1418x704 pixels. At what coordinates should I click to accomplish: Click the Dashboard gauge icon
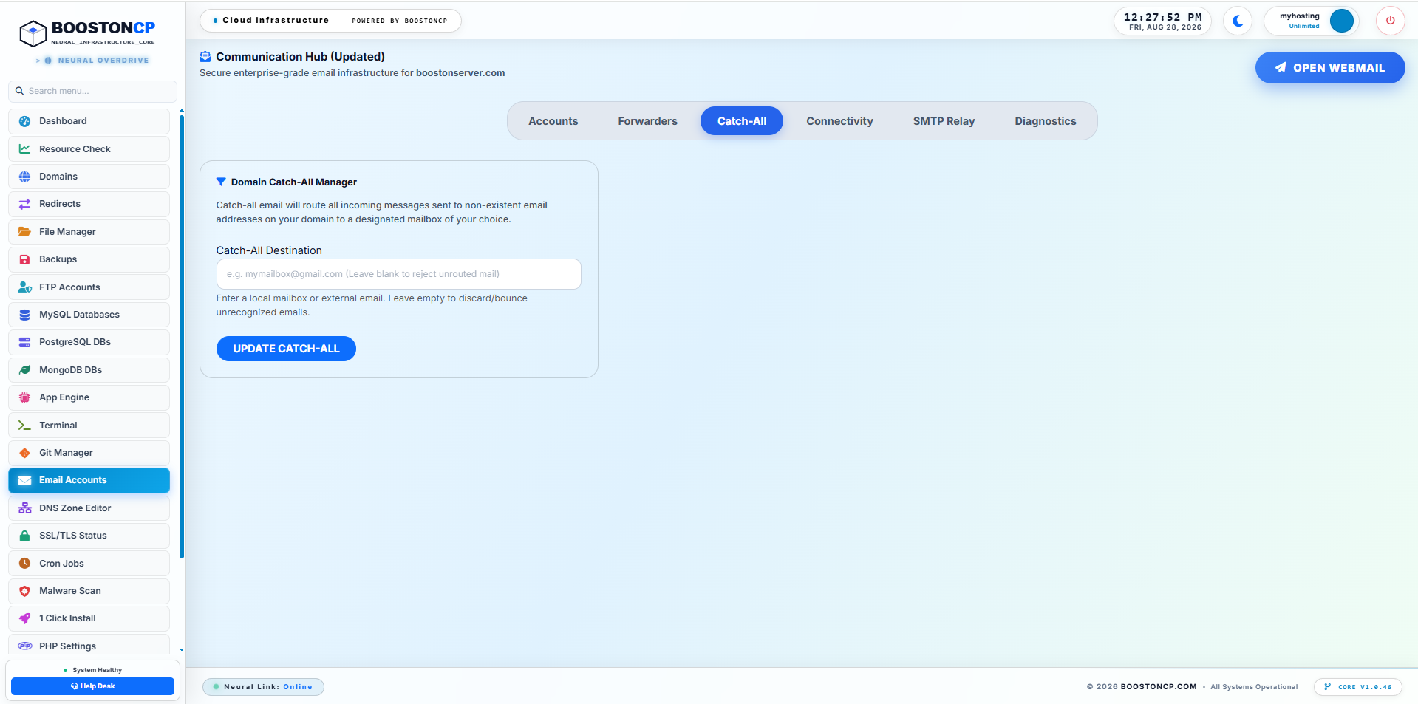pyautogui.click(x=24, y=121)
